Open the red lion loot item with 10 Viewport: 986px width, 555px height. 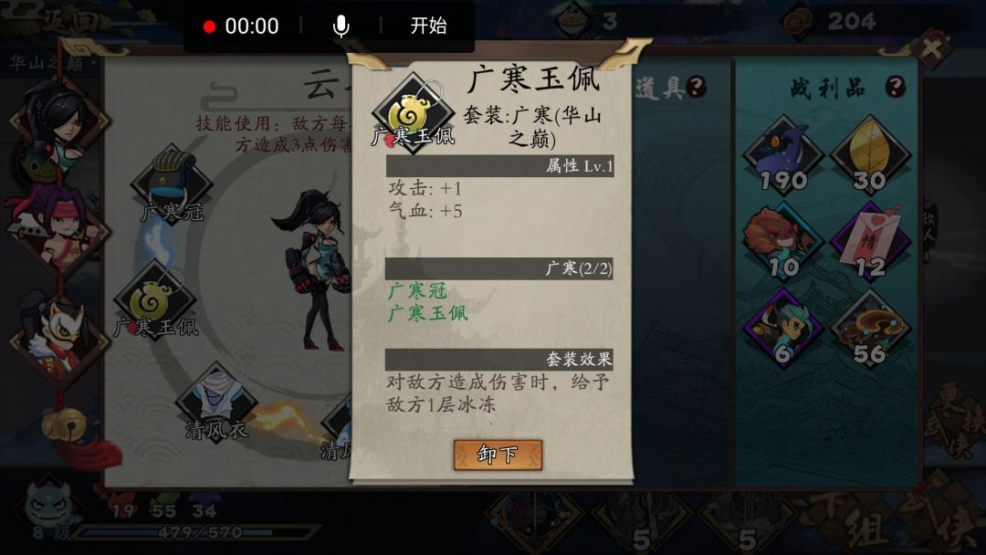point(783,242)
